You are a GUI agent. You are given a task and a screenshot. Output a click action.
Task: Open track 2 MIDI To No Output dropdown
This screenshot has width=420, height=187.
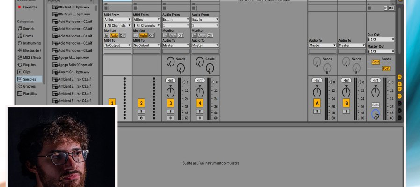(x=147, y=45)
